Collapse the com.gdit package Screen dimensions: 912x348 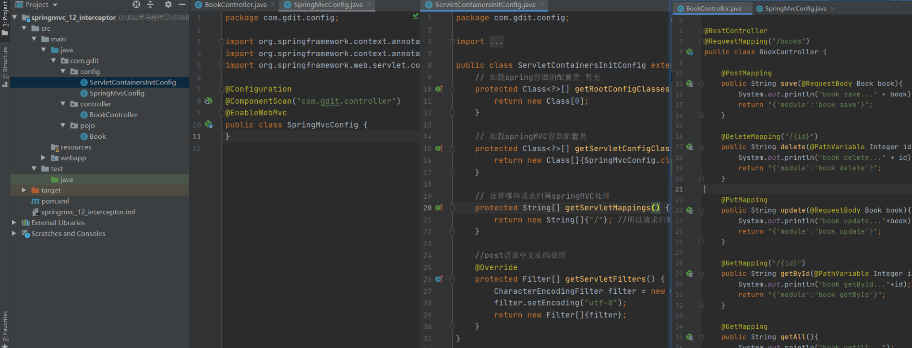[53, 60]
